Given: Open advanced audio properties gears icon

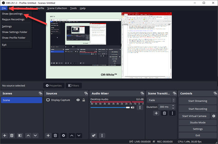Looking at the screenshot, I should 94,135.
